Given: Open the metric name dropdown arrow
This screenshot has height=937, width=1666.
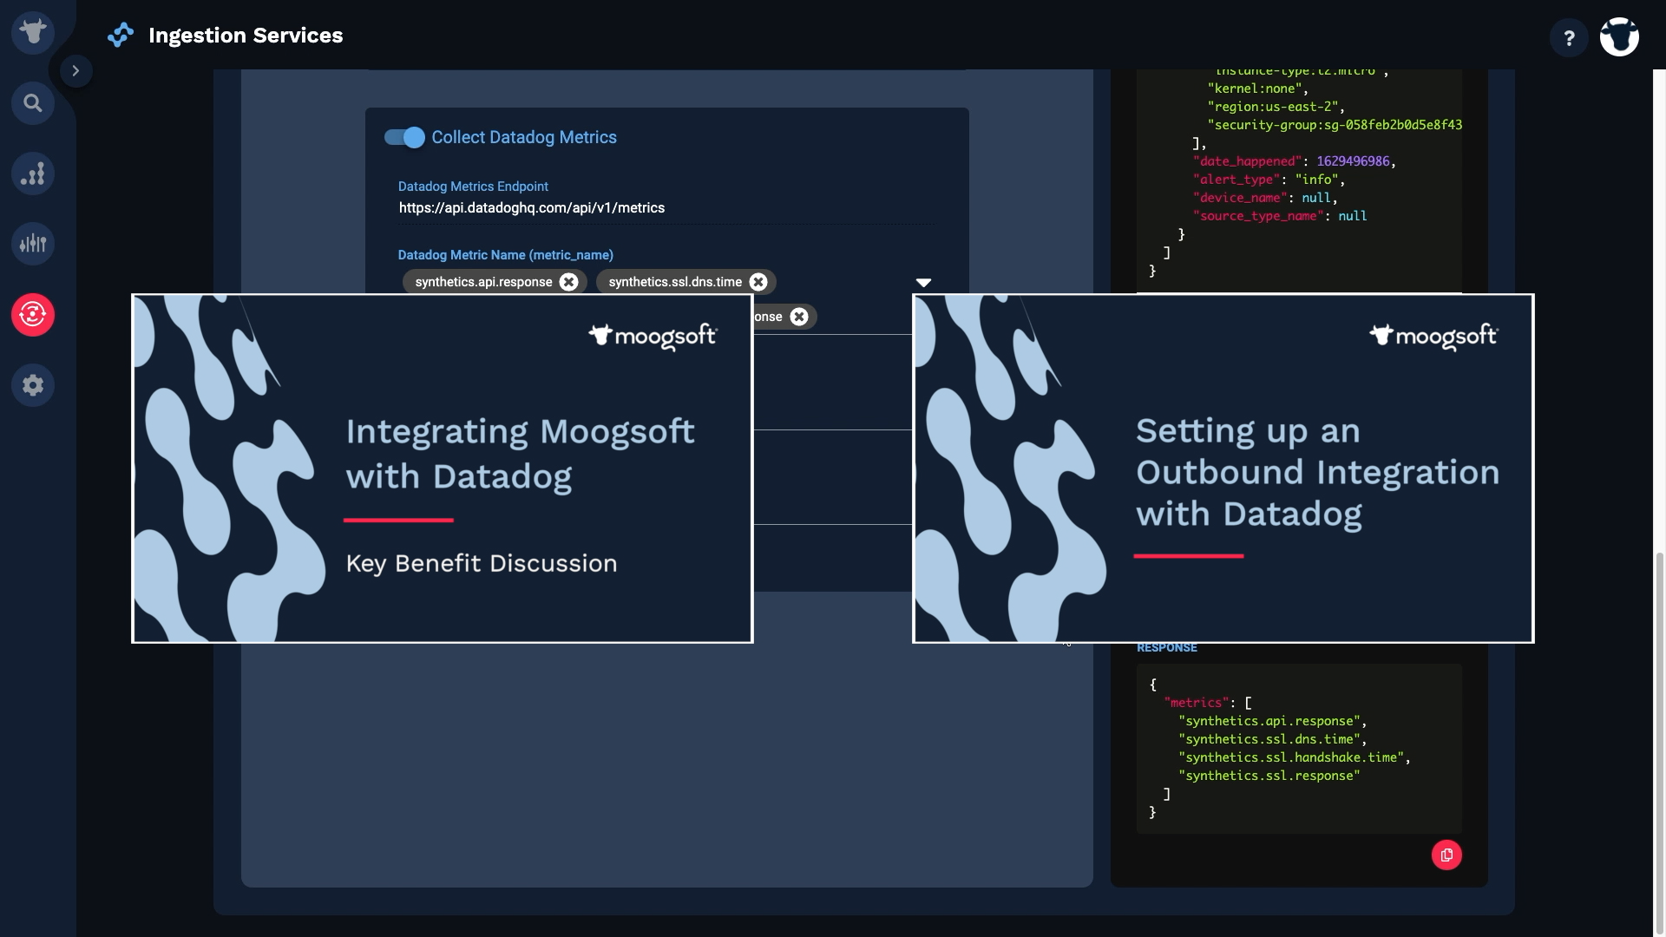Looking at the screenshot, I should pos(923,283).
